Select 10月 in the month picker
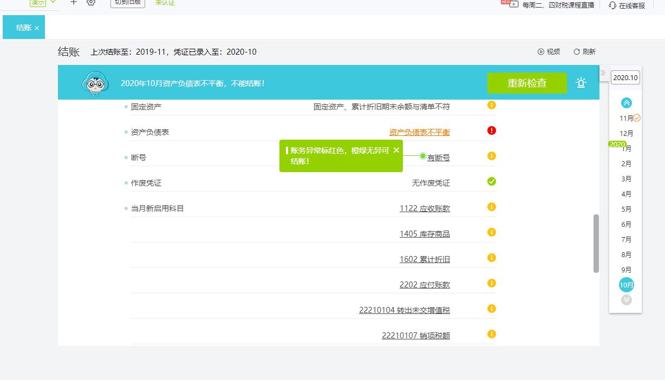Image resolution: width=665 pixels, height=380 pixels. coord(626,284)
